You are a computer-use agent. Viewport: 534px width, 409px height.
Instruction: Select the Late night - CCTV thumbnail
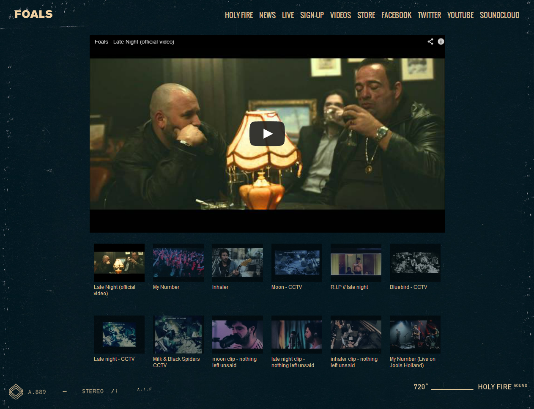[119, 335]
